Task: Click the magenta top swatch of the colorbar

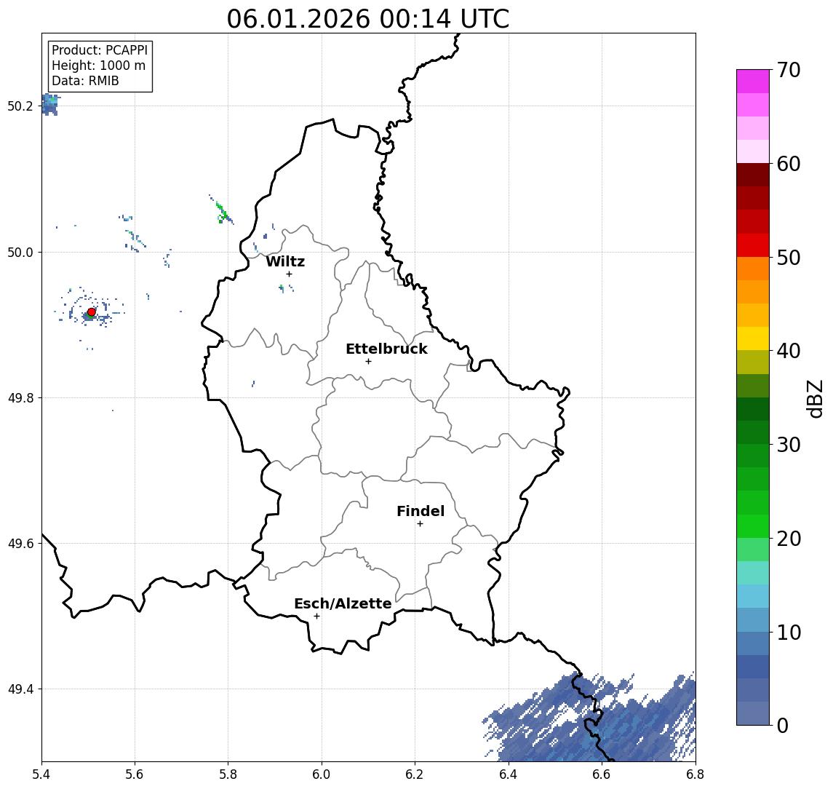Action: pos(753,82)
